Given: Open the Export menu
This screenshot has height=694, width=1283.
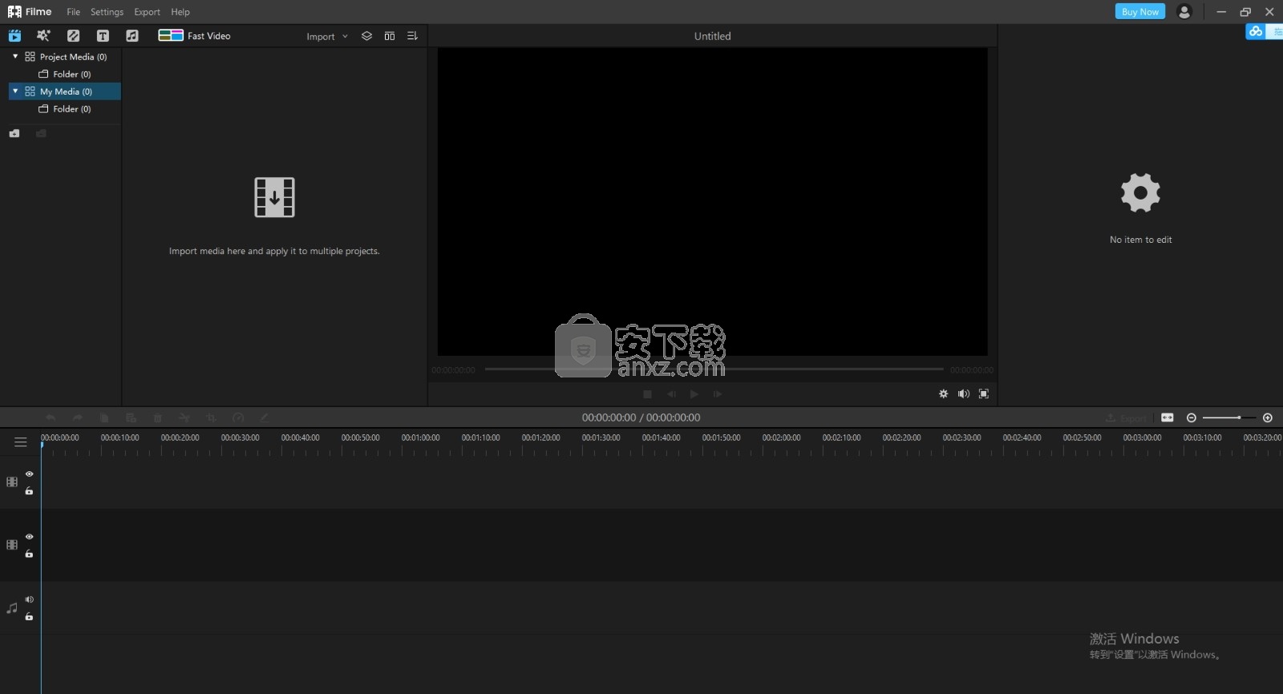Looking at the screenshot, I should pos(147,12).
